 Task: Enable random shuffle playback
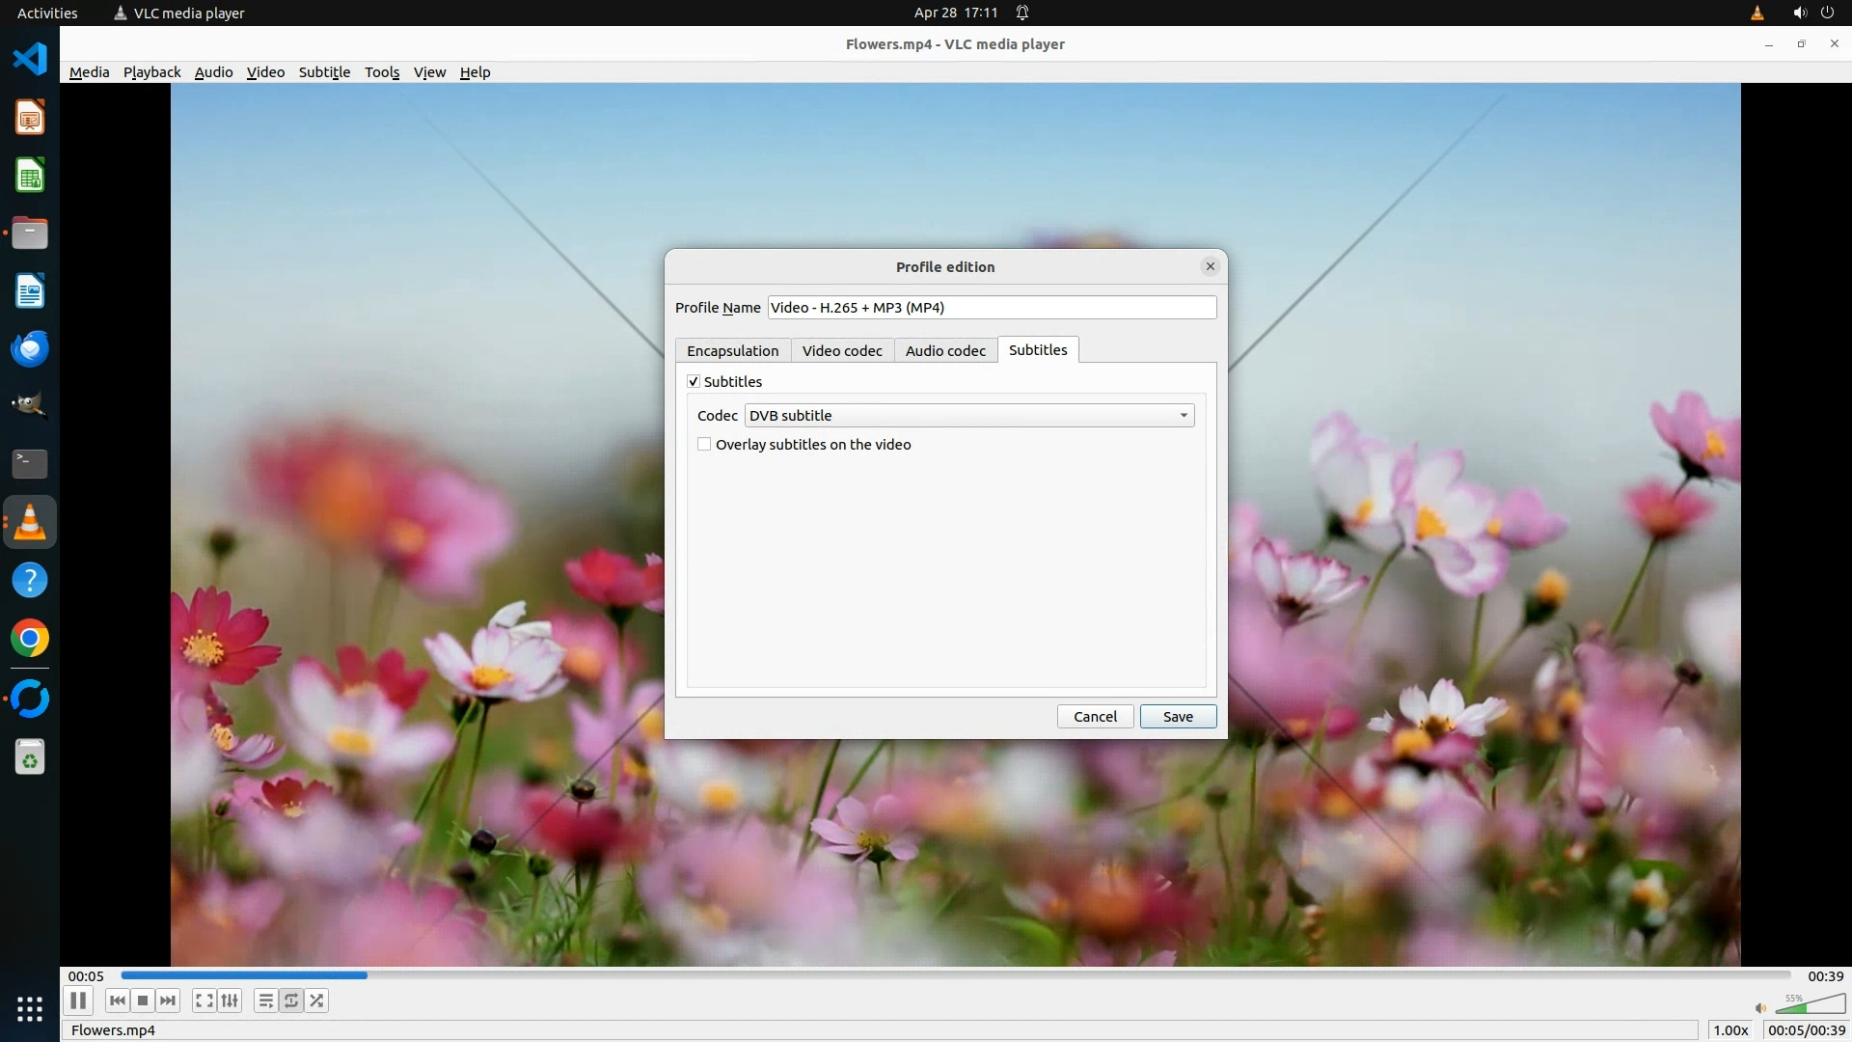316,1001
